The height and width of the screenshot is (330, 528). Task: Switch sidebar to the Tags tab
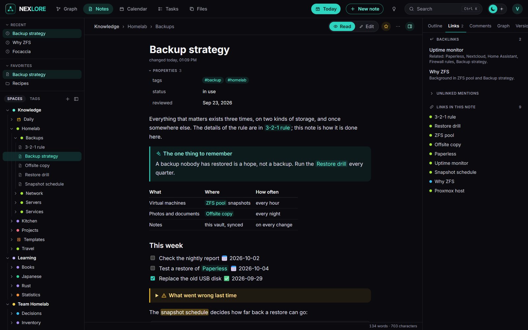35,99
